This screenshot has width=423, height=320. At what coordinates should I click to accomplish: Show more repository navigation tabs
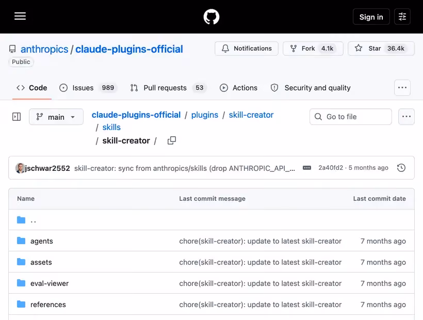(x=402, y=88)
